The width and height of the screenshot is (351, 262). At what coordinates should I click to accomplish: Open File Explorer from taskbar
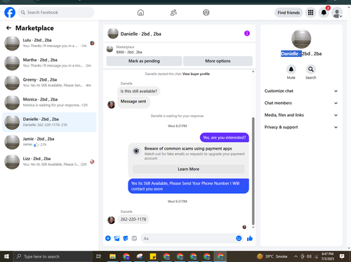coord(112,256)
